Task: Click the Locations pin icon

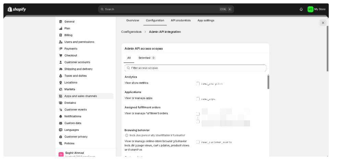Action: click(61, 82)
